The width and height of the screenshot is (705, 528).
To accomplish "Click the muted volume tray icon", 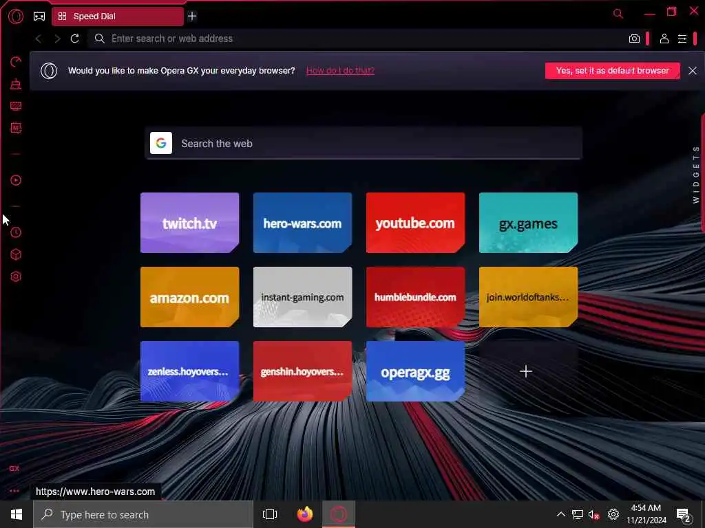I will 594,514.
